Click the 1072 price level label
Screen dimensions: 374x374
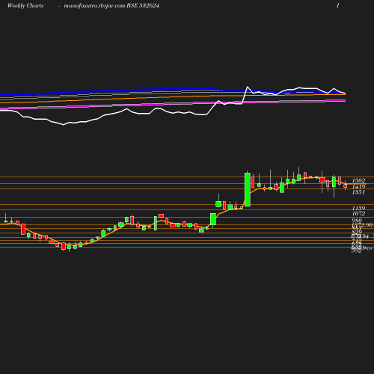[x=358, y=213]
